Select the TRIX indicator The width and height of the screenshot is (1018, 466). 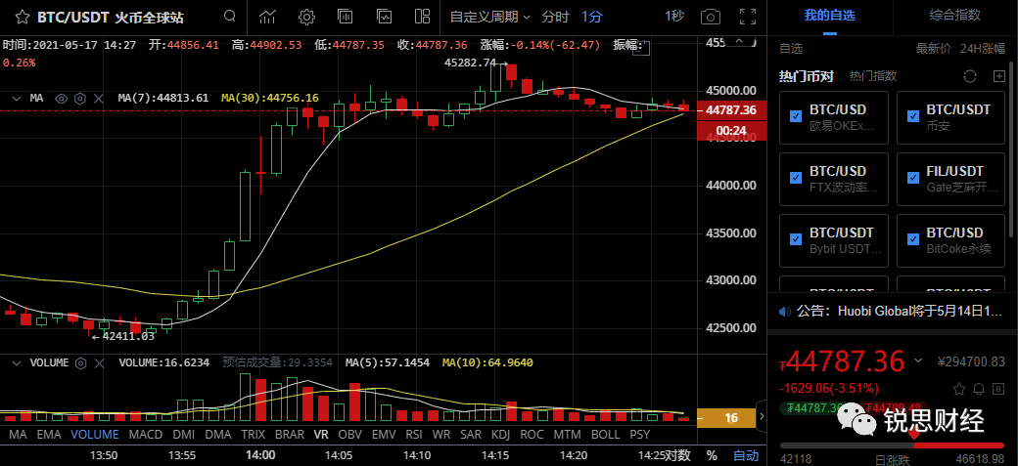[253, 434]
